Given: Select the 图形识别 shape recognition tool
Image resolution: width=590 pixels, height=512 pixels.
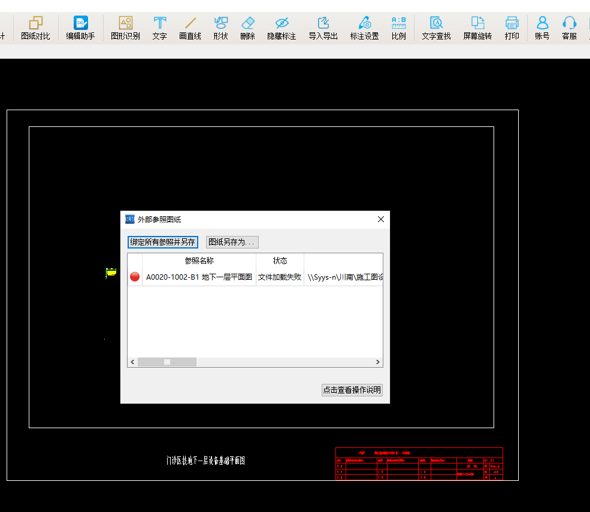Looking at the screenshot, I should pos(125,28).
